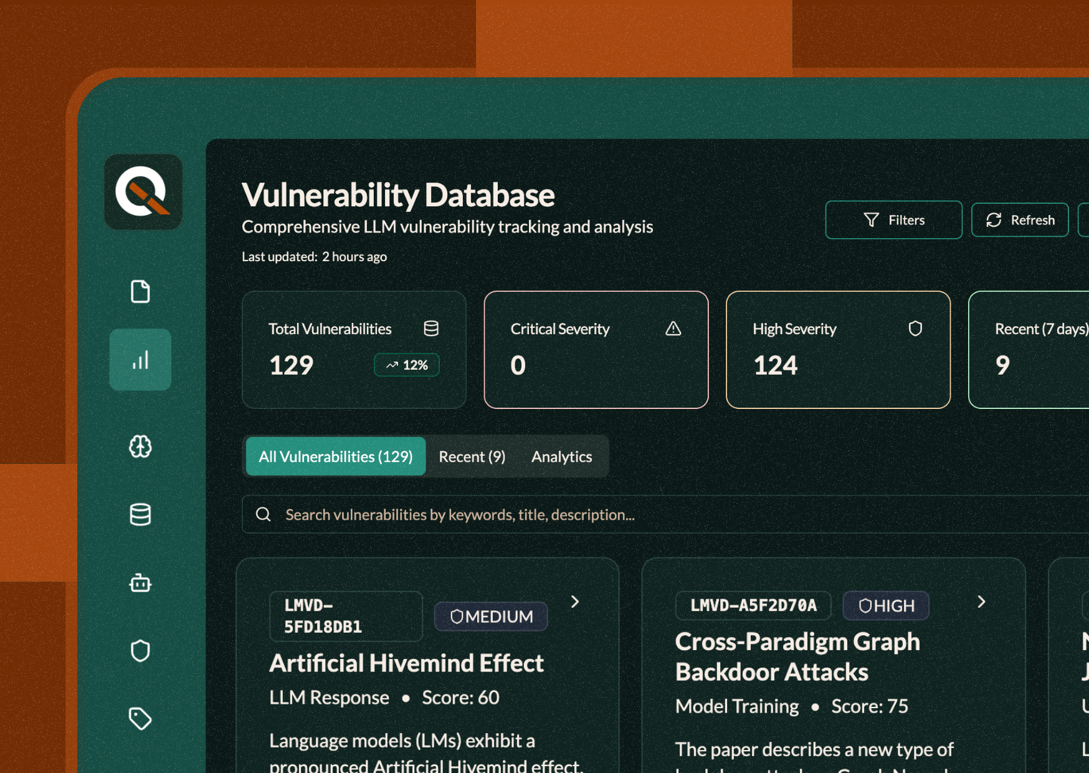
Task: Open the Filters panel
Action: pos(893,219)
